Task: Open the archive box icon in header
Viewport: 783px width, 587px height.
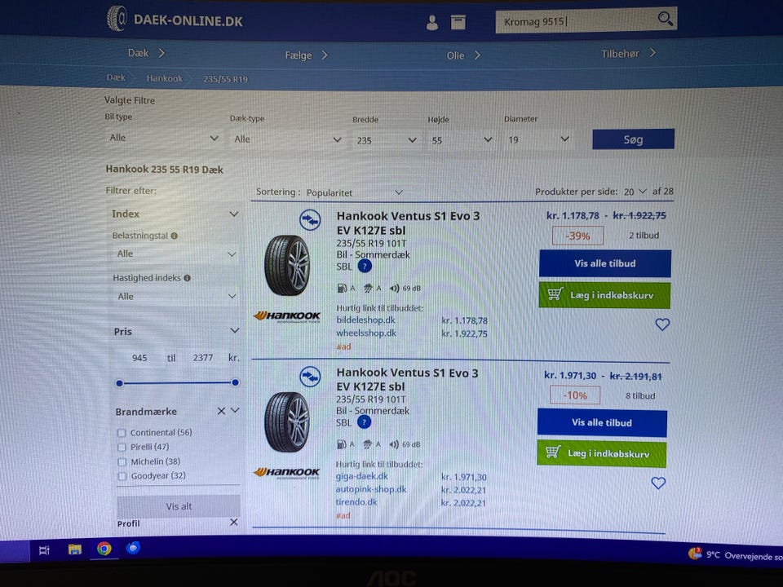Action: (458, 23)
